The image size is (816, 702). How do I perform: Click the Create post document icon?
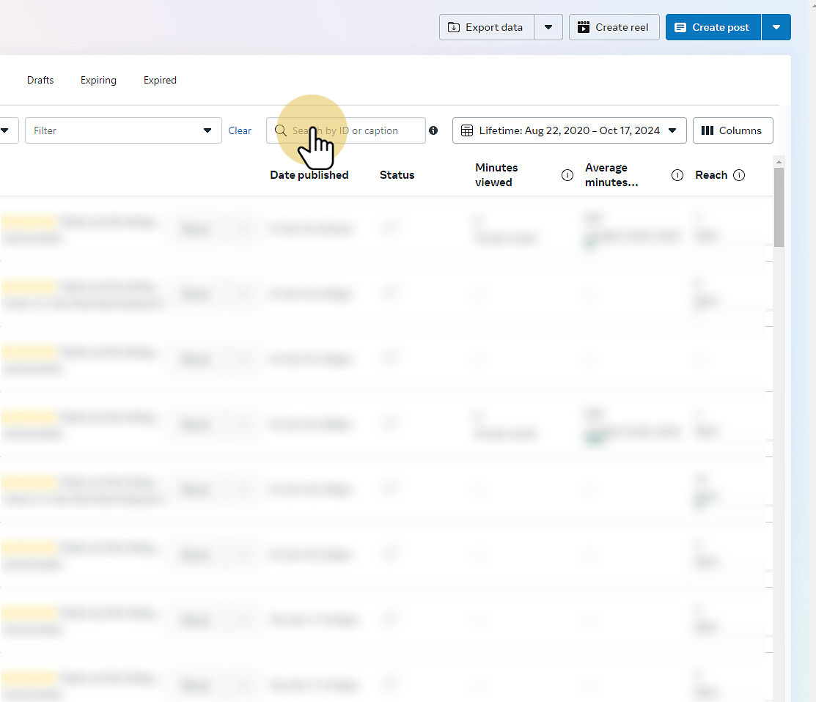click(x=680, y=27)
